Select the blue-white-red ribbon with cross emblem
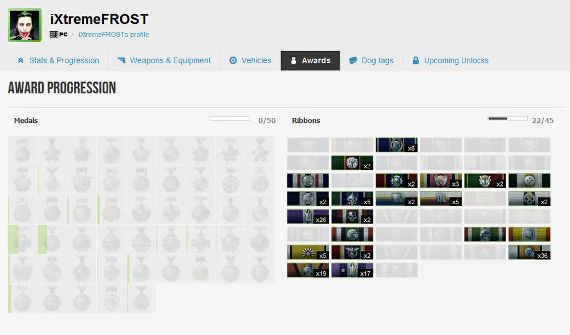The width and height of the screenshot is (570, 335). [308, 180]
